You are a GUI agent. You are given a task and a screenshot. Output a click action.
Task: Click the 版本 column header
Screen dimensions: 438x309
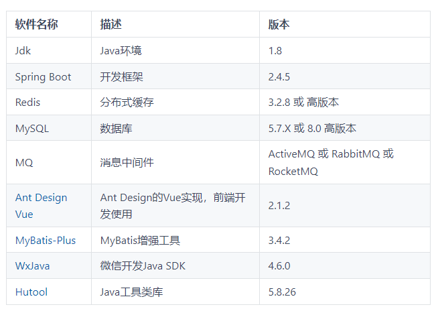point(279,25)
